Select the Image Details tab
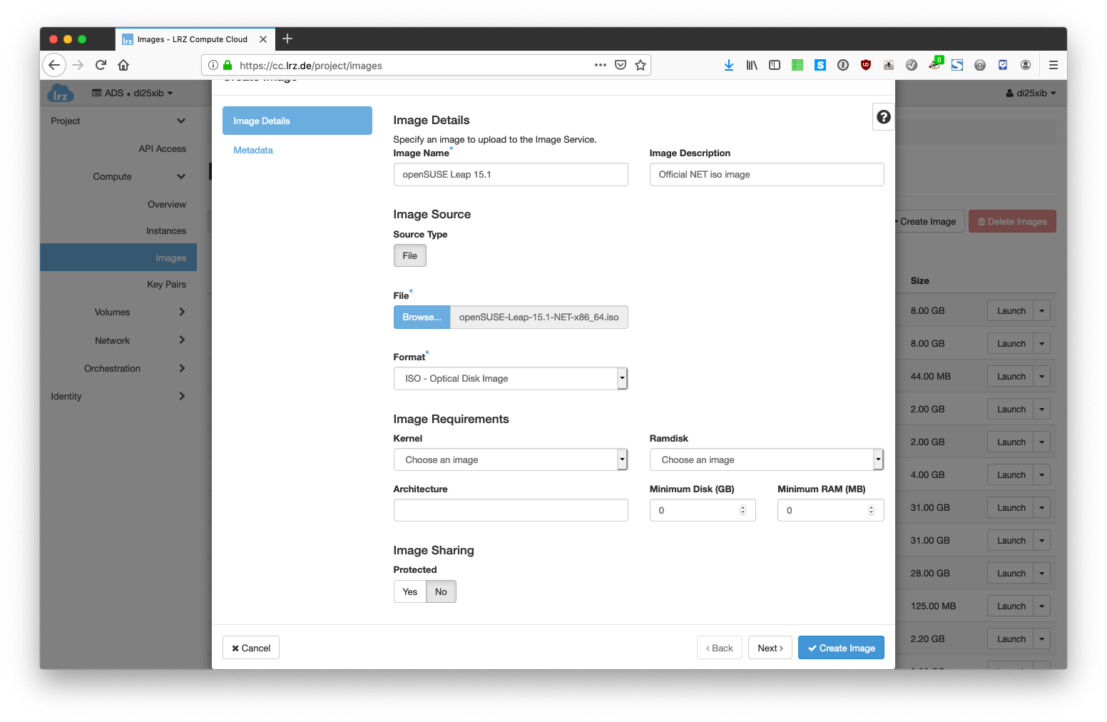 click(x=297, y=121)
